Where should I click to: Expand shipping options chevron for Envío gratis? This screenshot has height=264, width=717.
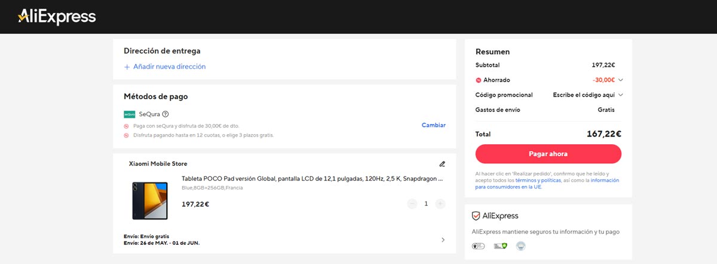click(x=443, y=240)
